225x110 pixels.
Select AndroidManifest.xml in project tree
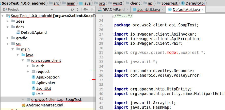[x=45, y=105]
